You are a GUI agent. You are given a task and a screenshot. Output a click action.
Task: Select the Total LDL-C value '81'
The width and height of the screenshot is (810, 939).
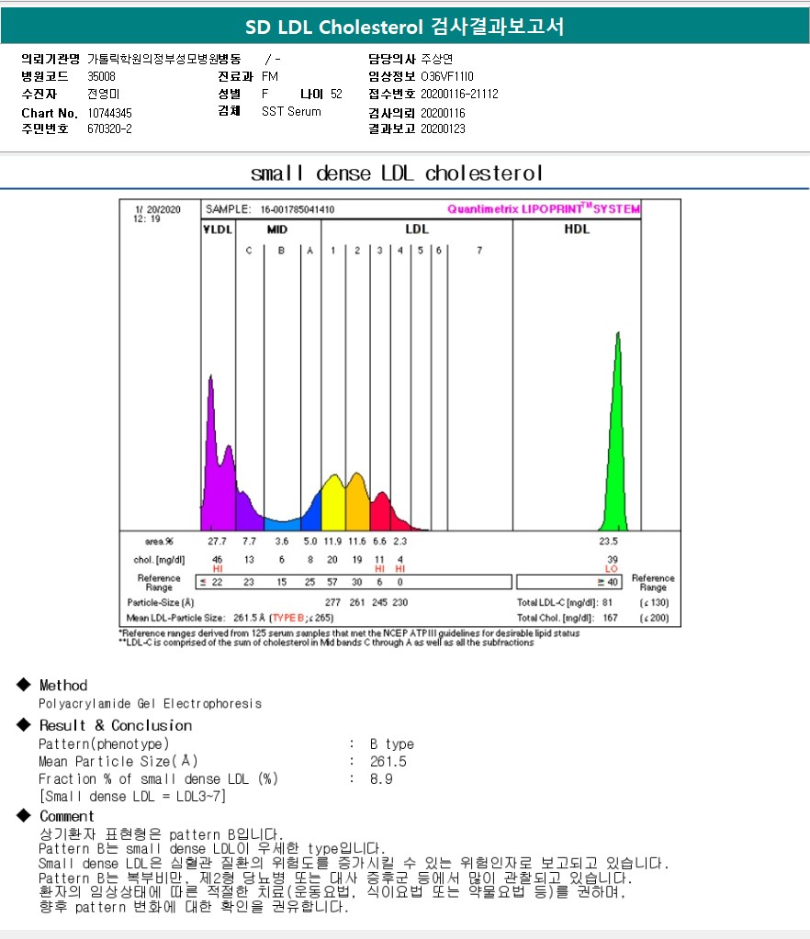coord(608,602)
